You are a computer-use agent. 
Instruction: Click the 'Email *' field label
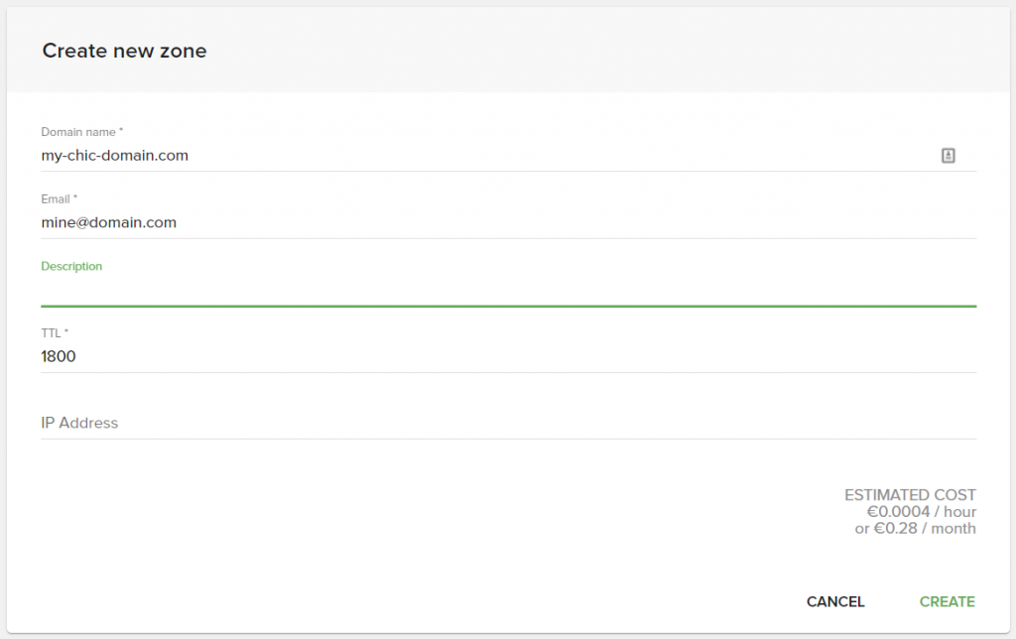59,199
